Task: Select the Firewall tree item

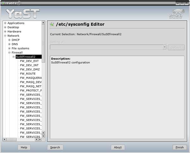Action: coord(17,53)
